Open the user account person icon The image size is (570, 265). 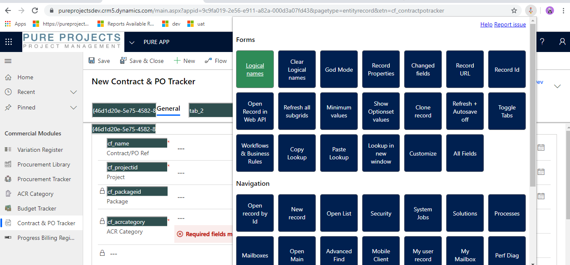[x=562, y=42]
